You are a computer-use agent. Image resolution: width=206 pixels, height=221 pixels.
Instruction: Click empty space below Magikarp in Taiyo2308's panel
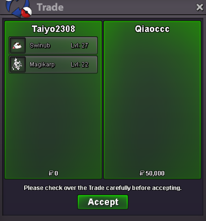(x=53, y=120)
